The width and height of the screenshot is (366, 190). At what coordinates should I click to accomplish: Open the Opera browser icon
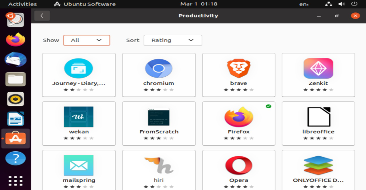pyautogui.click(x=238, y=165)
